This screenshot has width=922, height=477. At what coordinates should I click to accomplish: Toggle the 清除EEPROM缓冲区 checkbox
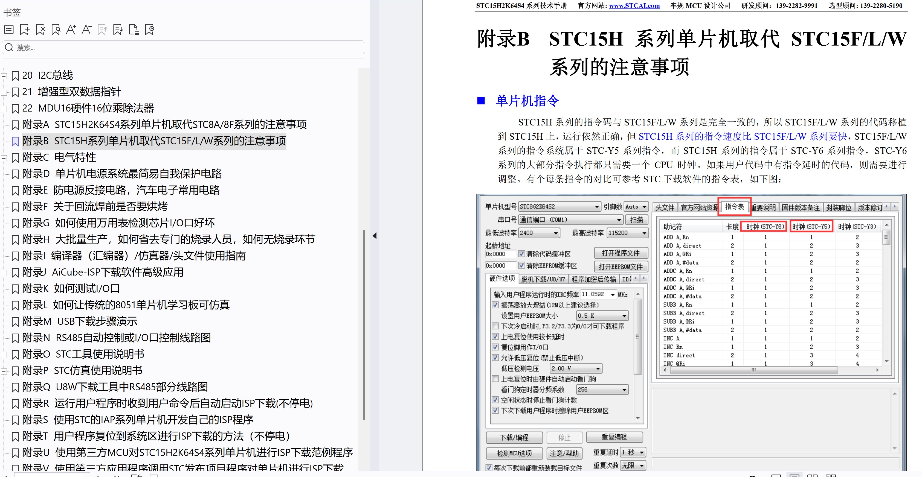pos(521,265)
